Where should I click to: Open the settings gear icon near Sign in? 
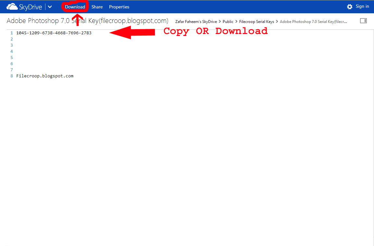350,6
